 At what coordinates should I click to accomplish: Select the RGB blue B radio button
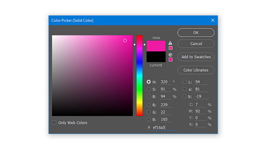[x=149, y=119]
